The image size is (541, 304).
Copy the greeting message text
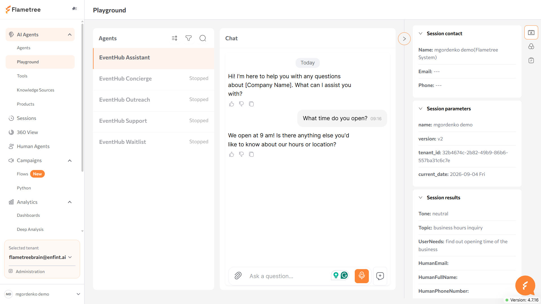(x=251, y=104)
